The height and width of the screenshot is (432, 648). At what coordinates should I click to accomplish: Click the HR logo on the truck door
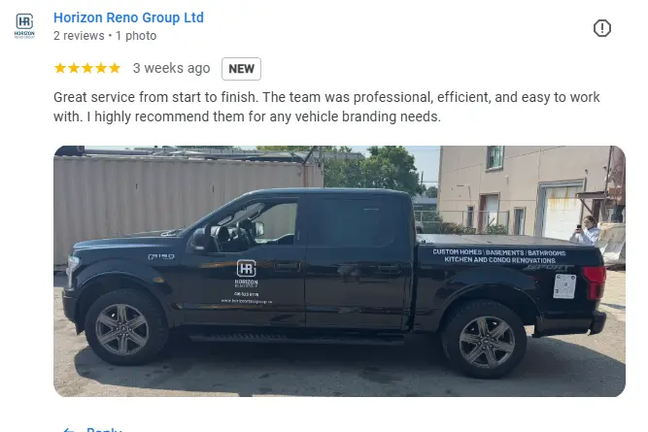point(247,269)
